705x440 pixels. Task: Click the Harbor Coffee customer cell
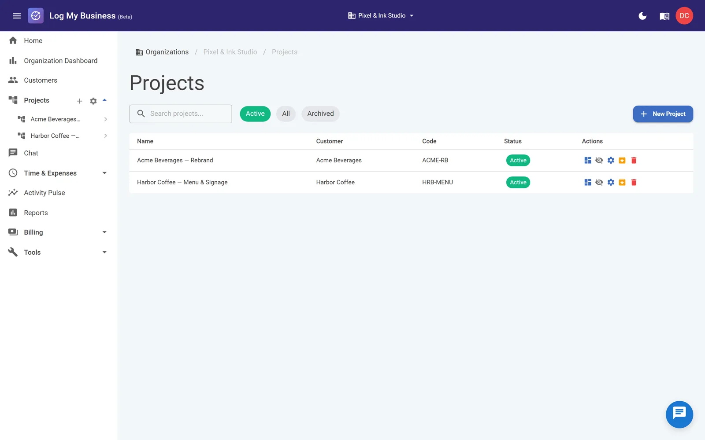[335, 182]
